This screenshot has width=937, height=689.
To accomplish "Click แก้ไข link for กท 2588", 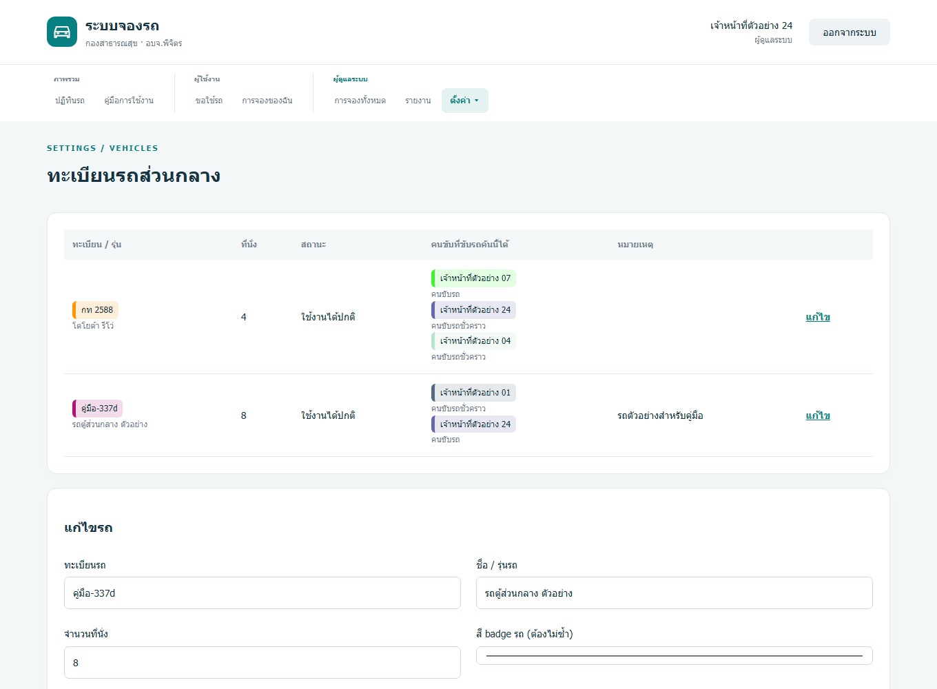I will point(818,317).
